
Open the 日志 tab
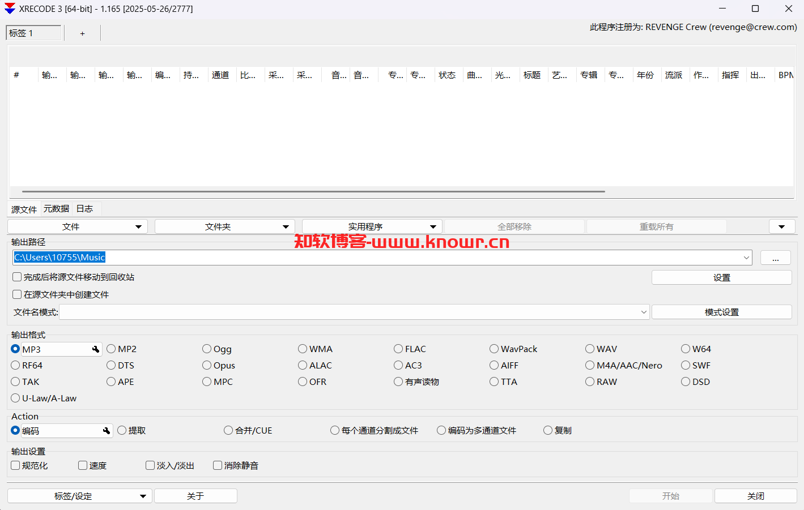84,209
